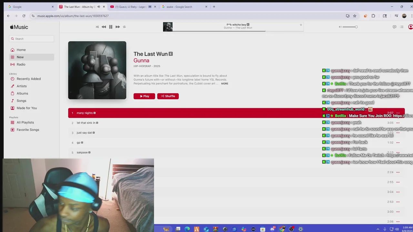The image size is (413, 232).
Task: Open the Playing Next queue
Action: point(402,27)
